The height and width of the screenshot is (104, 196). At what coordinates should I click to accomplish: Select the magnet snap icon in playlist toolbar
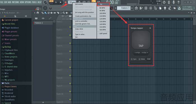point(38,13)
